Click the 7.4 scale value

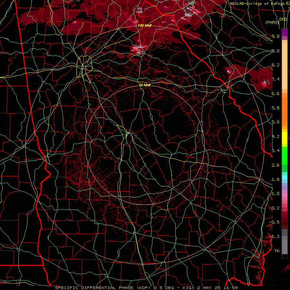pyautogui.click(x=275, y=79)
